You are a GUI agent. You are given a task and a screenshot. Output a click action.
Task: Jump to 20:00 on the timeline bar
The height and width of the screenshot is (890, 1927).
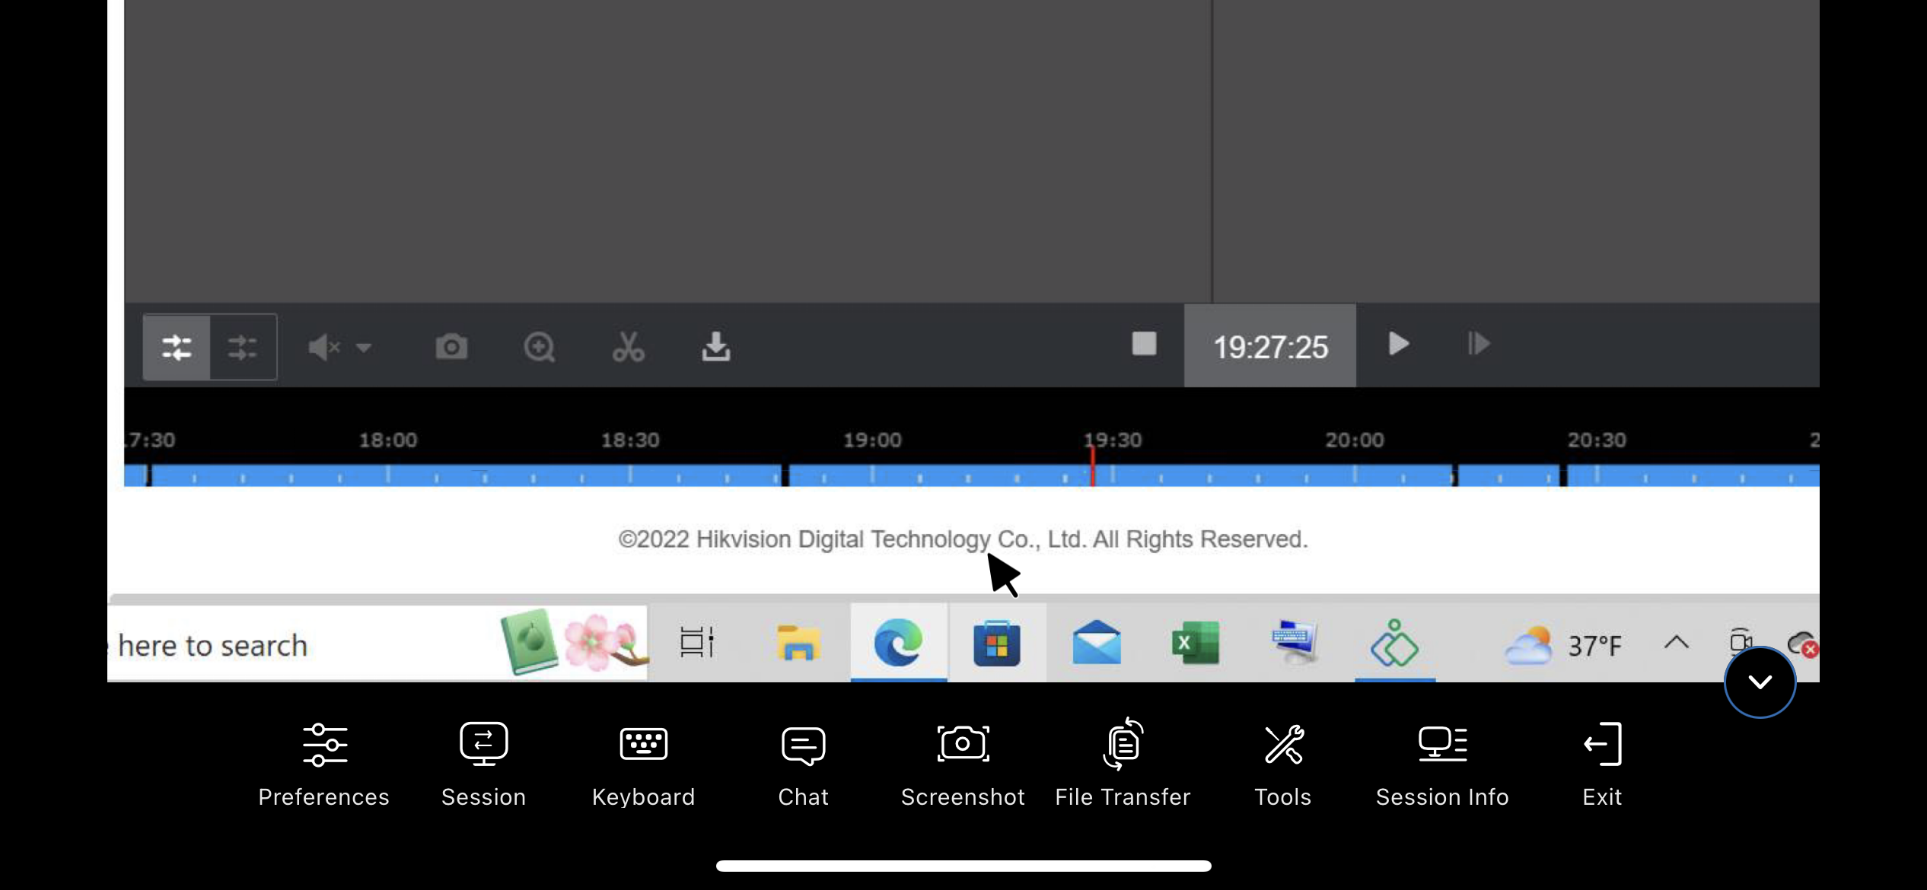coord(1355,475)
